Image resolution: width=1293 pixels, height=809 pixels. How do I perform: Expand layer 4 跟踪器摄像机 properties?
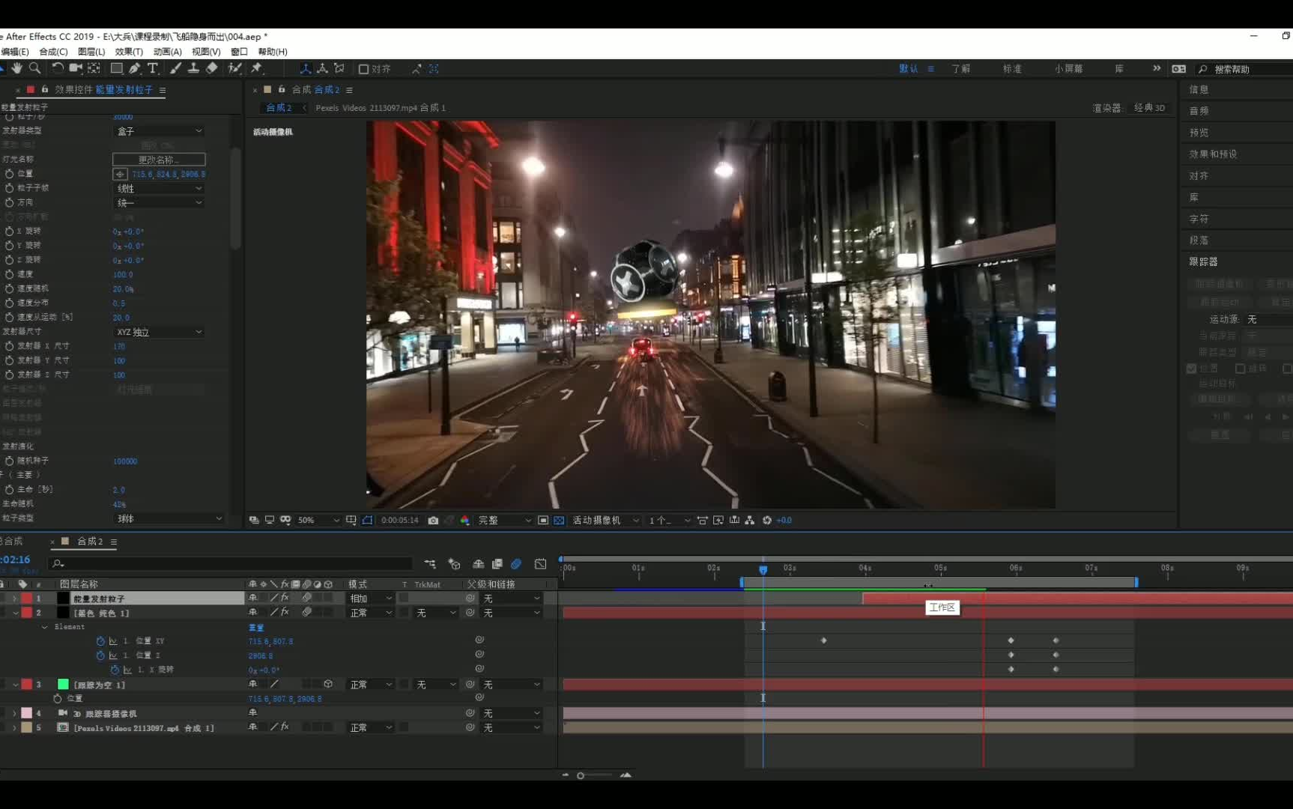pos(14,713)
